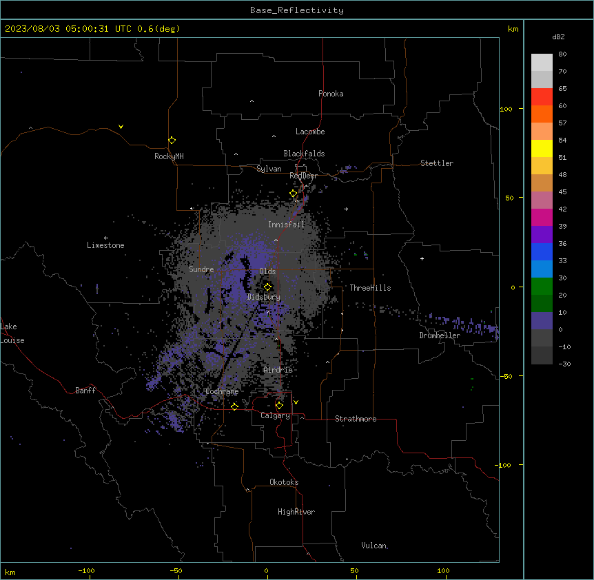Click the Didsbury city label
594x580 pixels.
click(264, 297)
